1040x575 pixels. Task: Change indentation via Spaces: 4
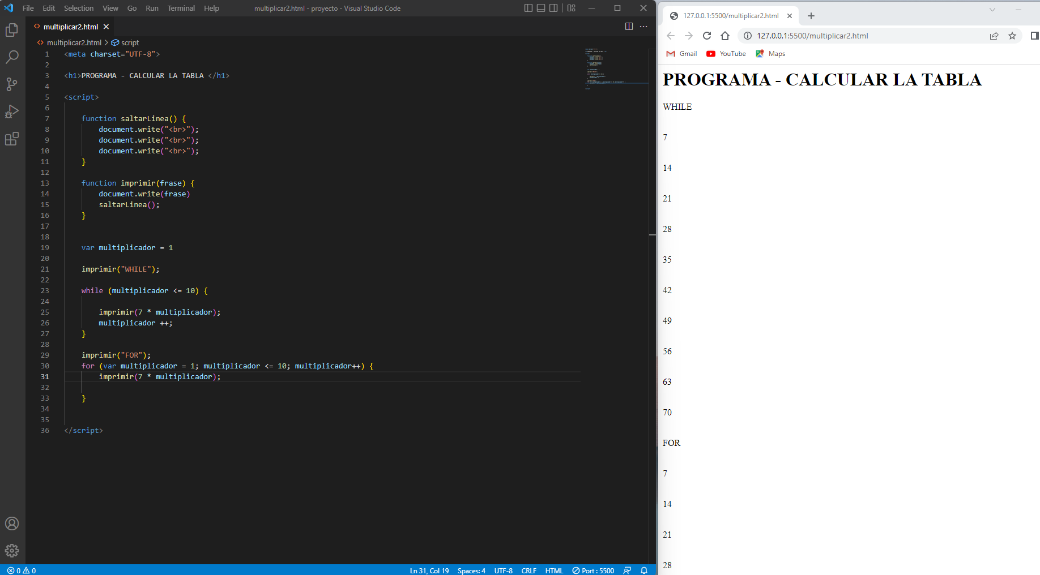pyautogui.click(x=471, y=570)
